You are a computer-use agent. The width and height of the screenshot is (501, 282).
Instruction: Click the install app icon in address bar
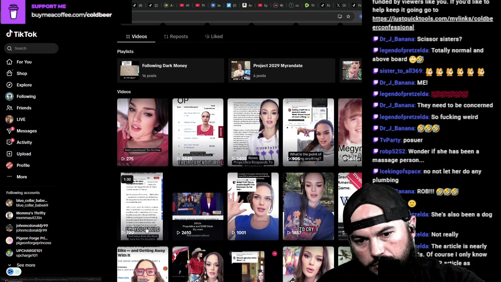[340, 16]
